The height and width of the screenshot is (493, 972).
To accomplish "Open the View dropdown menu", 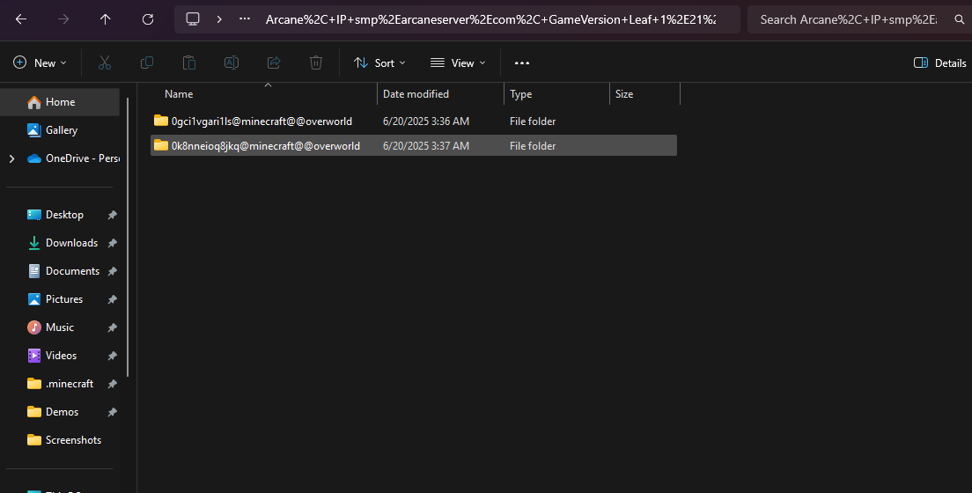I will click(x=458, y=63).
